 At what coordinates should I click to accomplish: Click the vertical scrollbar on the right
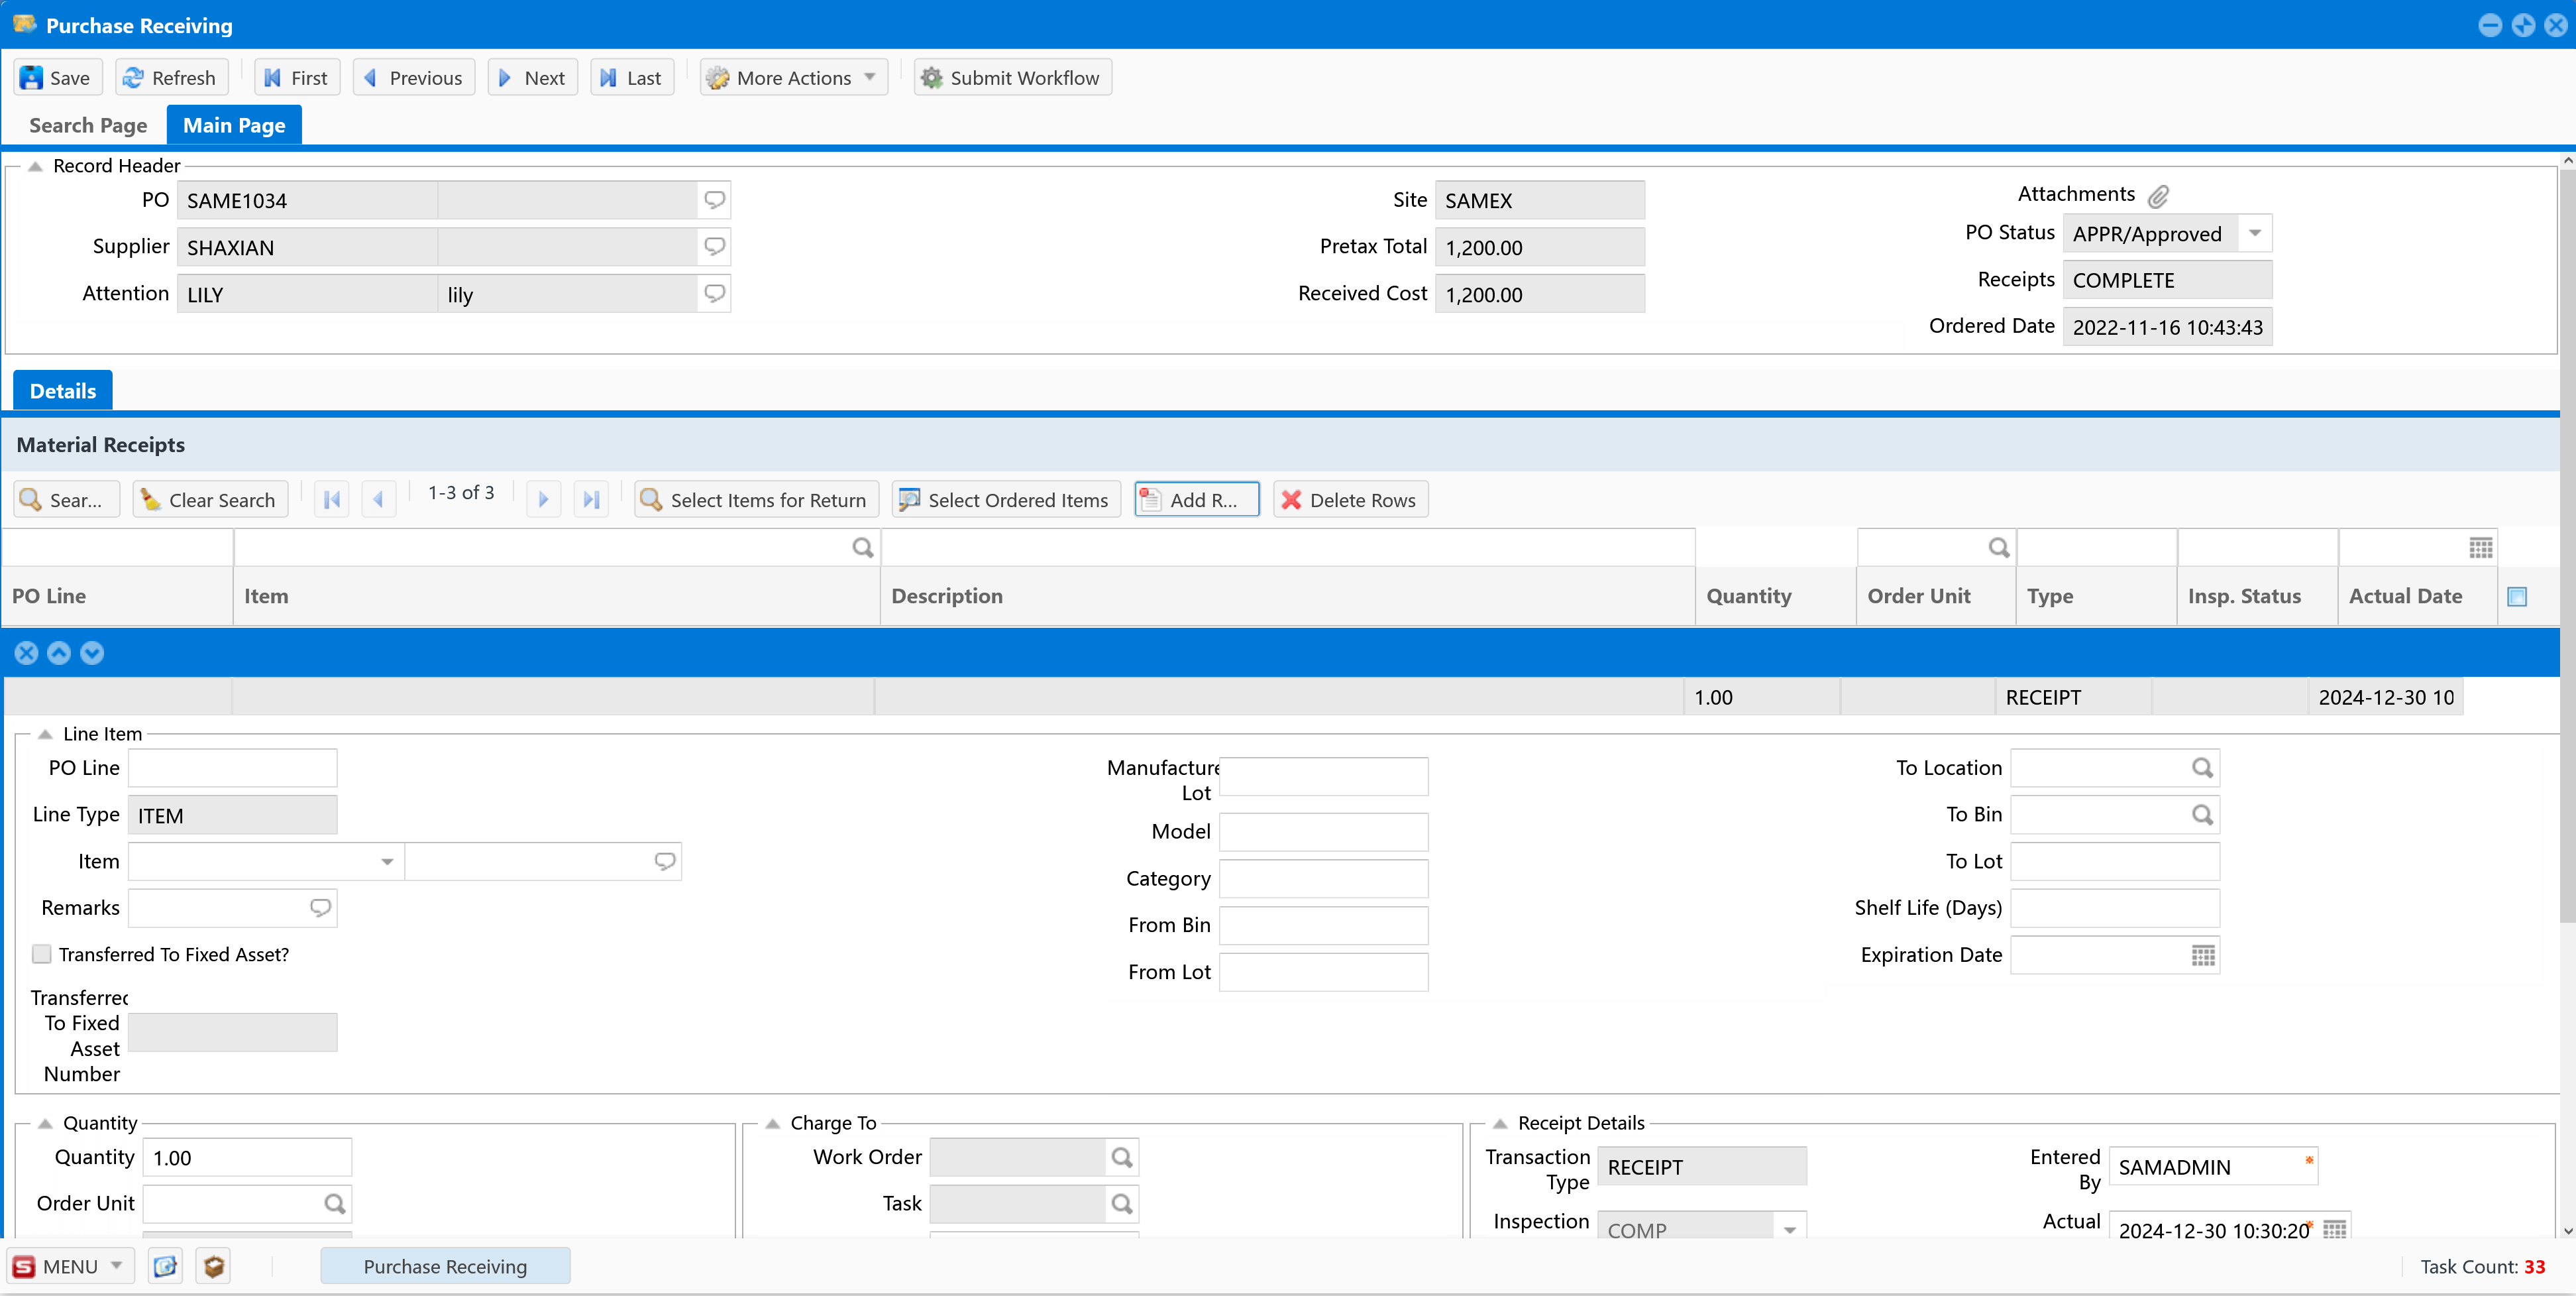[2567, 546]
